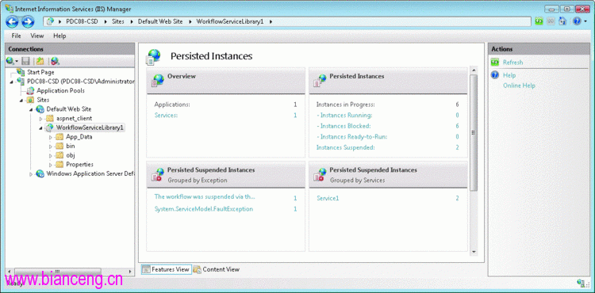595x293 pixels.
Task: Click the Refresh icon in Actions pane
Action: 495,62
